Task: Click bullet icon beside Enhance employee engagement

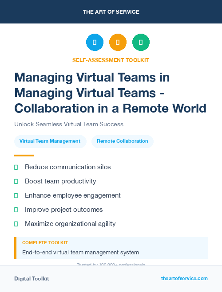Action: [16, 195]
